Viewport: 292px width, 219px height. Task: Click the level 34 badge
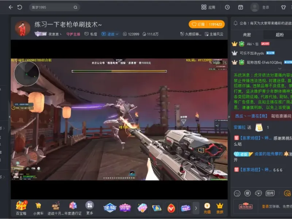tap(41, 34)
